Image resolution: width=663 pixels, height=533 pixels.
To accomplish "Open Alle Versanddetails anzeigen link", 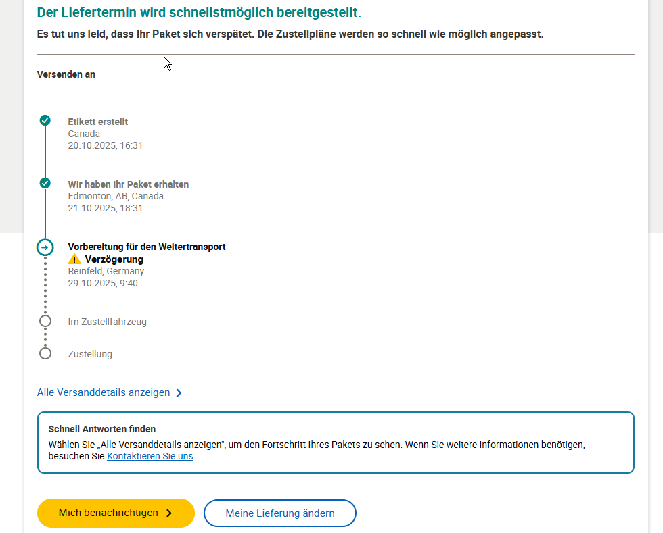I will (104, 392).
